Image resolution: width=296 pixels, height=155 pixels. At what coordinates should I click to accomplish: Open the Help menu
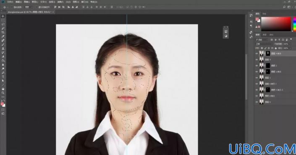click(94, 2)
